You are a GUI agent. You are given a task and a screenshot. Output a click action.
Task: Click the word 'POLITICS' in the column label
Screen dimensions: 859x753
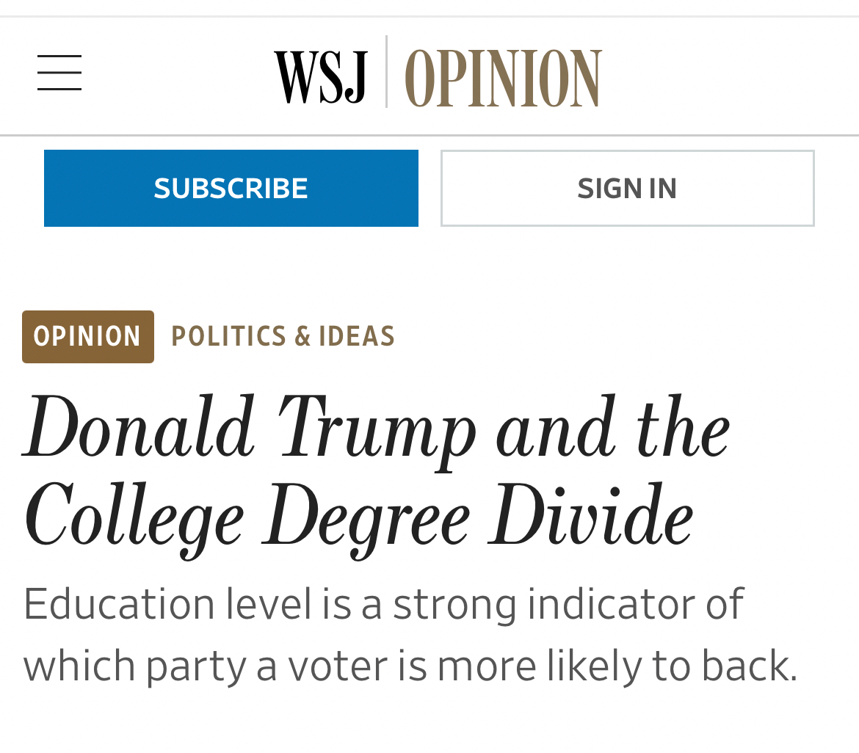[228, 337]
